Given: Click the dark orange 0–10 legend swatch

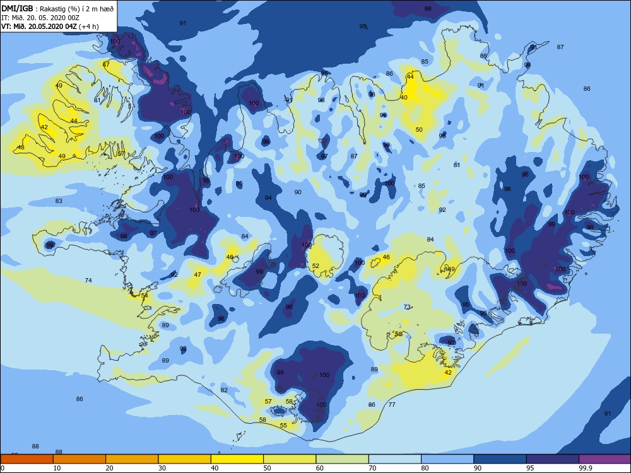Looking at the screenshot, I should pyautogui.click(x=27, y=459).
